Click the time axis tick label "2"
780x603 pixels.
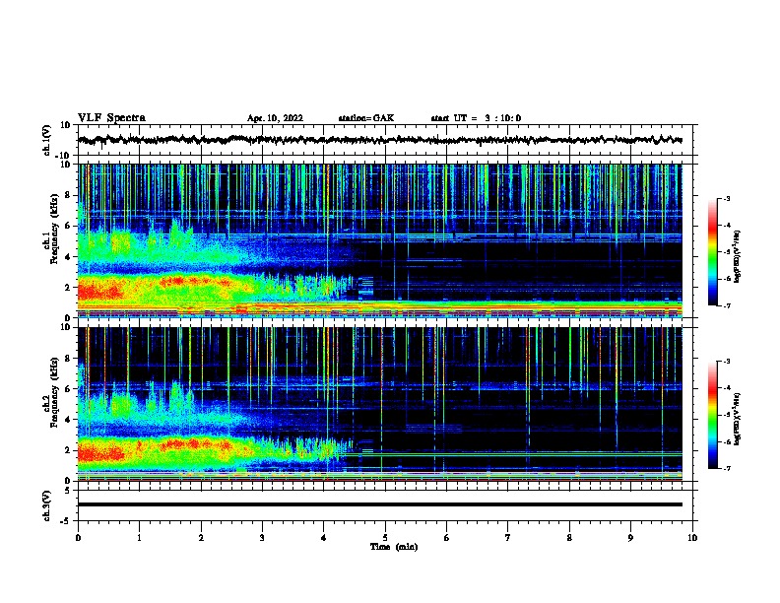click(x=201, y=538)
